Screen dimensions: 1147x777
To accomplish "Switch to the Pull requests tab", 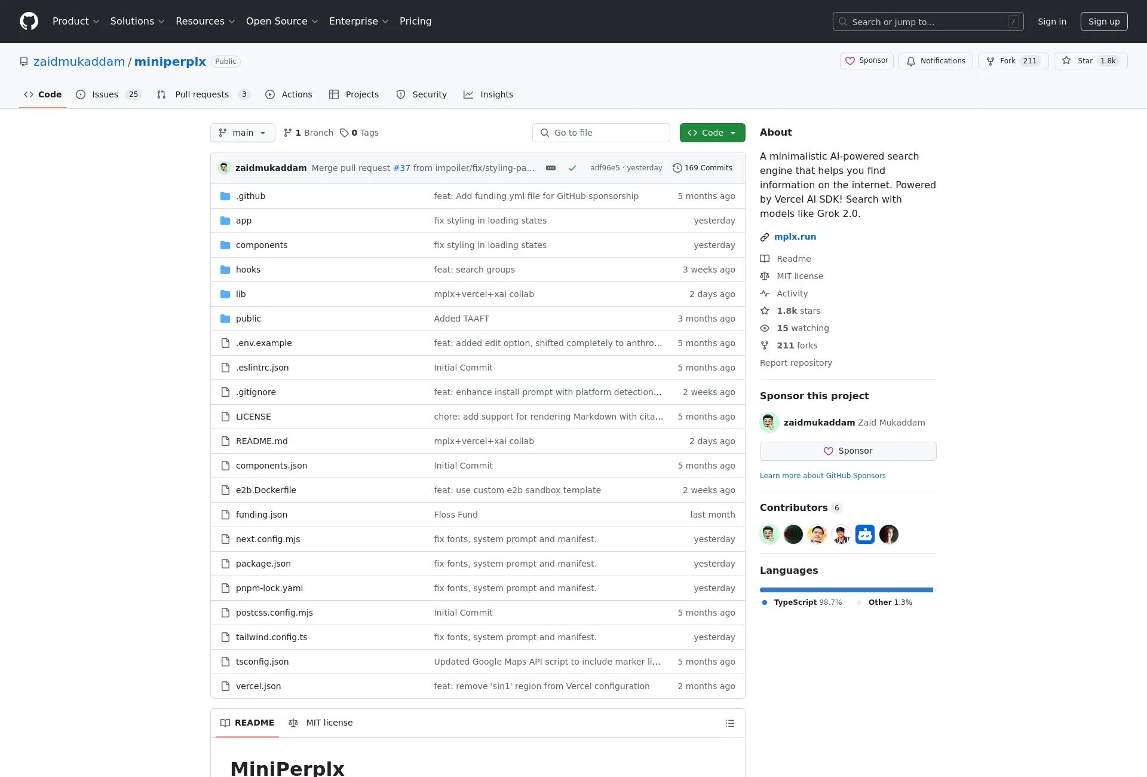I will point(202,94).
